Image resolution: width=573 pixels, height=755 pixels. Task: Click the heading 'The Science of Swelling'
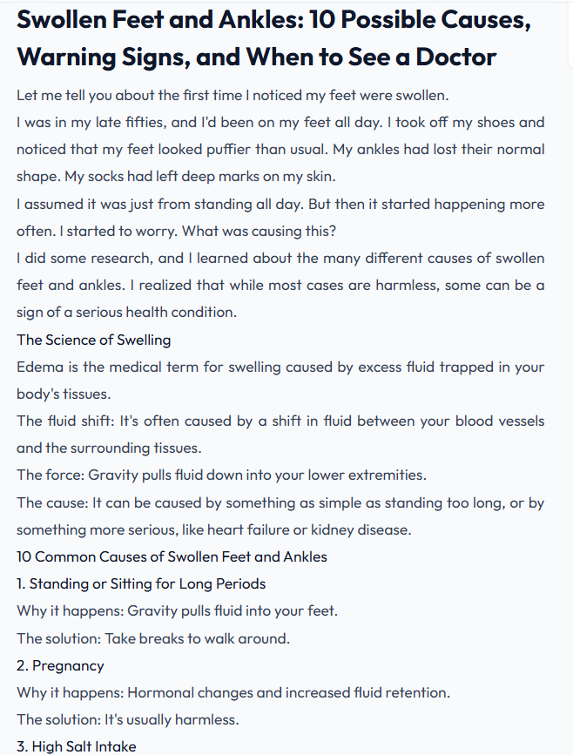tap(93, 340)
